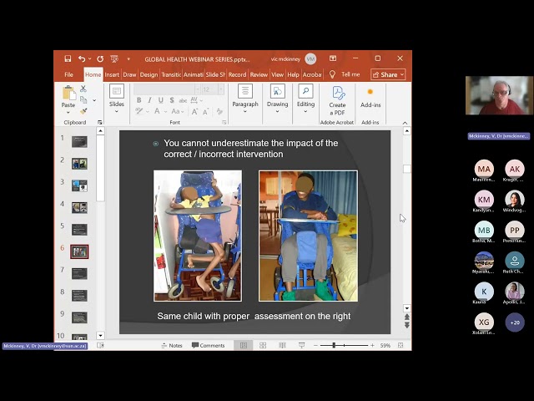Viewport: 534px width, 401px height.
Task: Start presentation from beginning icon
Action: point(114,58)
